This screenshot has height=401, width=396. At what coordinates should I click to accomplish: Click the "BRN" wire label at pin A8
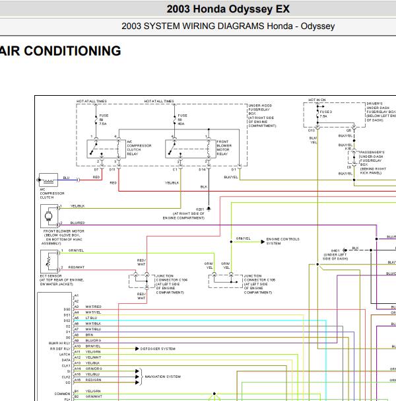pyautogui.click(x=89, y=335)
